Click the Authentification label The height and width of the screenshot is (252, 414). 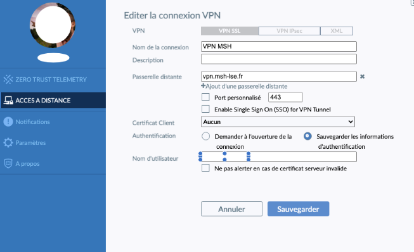154,135
